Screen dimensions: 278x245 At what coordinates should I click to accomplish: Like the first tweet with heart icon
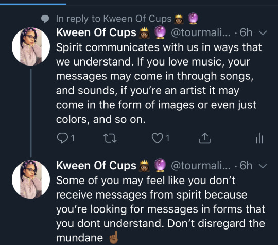[x=157, y=138]
